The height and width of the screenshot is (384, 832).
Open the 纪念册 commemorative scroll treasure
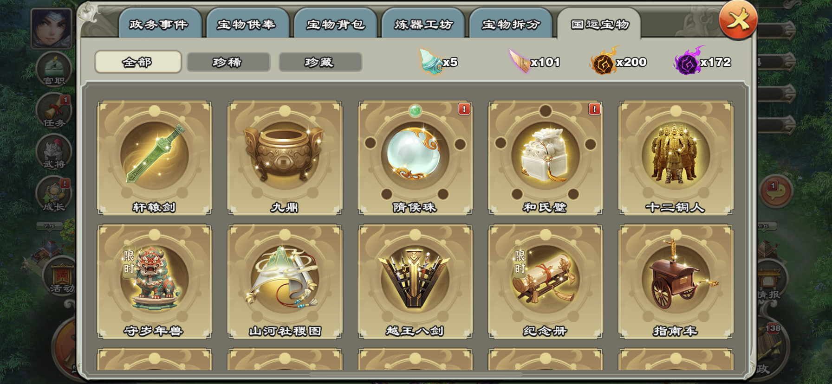[546, 282]
